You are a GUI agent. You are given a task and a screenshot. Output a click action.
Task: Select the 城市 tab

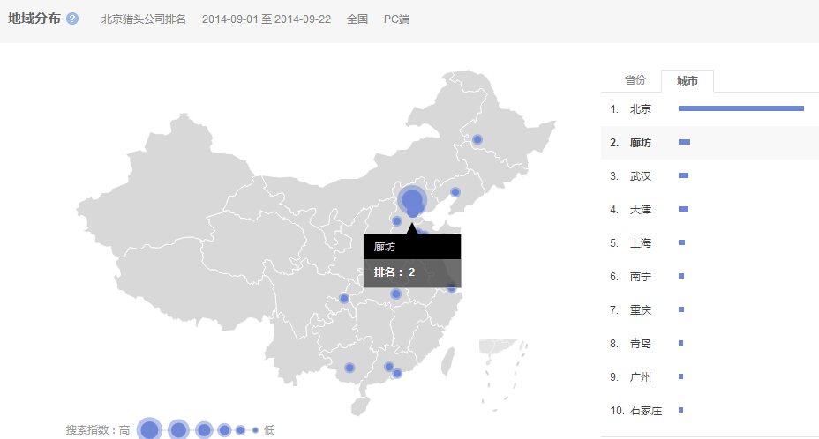coord(688,81)
